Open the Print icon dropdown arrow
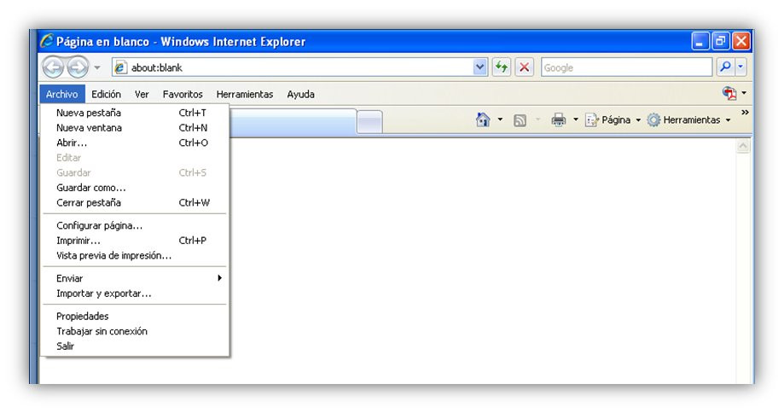 pos(576,119)
